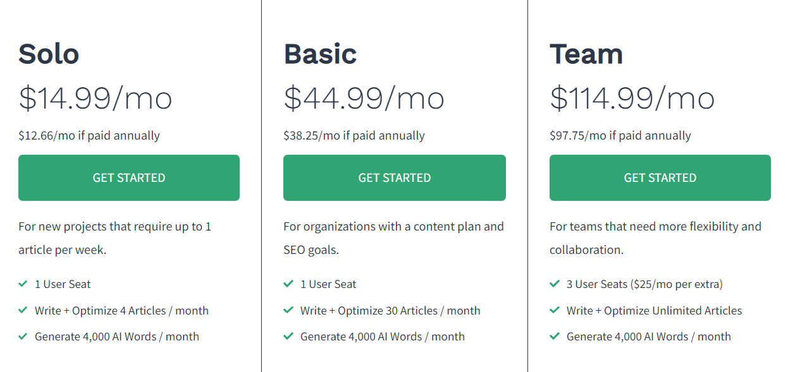788x372 pixels.
Task: Click the $97.75/mo if paid annually text
Action: click(620, 136)
